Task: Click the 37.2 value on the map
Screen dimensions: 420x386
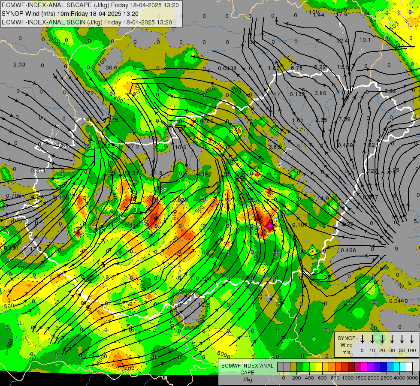Action: click(x=133, y=147)
